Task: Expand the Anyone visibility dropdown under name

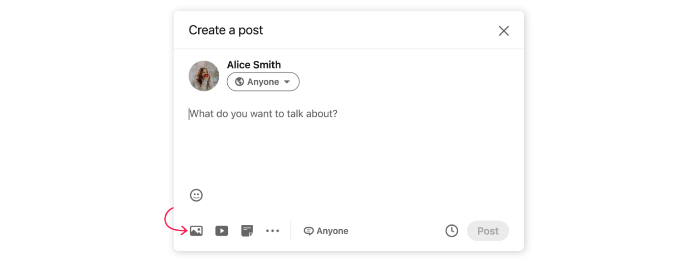Action: pos(263,82)
